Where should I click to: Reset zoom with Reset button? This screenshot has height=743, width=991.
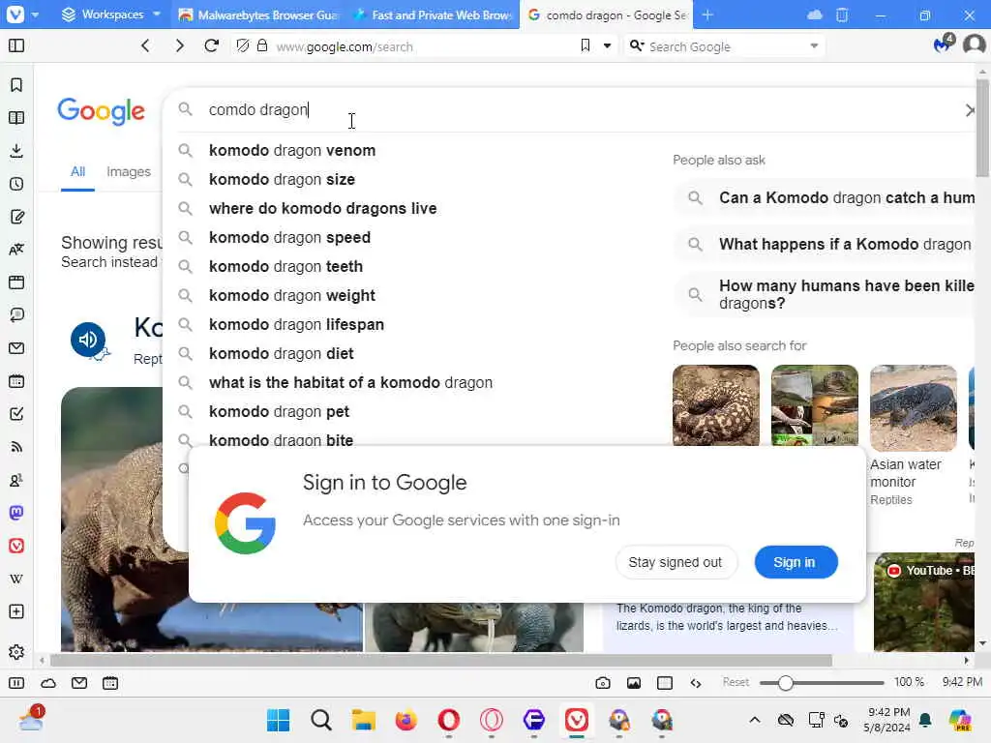point(736,682)
